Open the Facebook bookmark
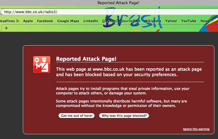This screenshot has height=139, width=218. 45,21
